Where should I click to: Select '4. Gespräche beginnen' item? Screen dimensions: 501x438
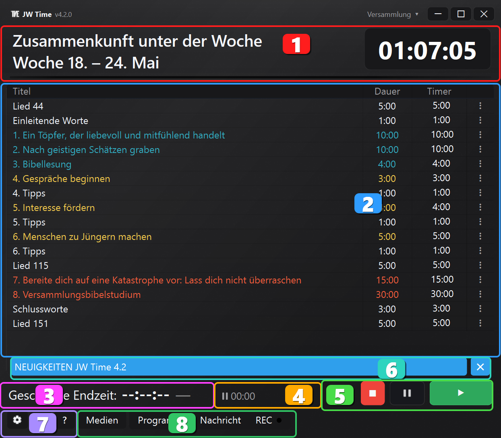61,179
